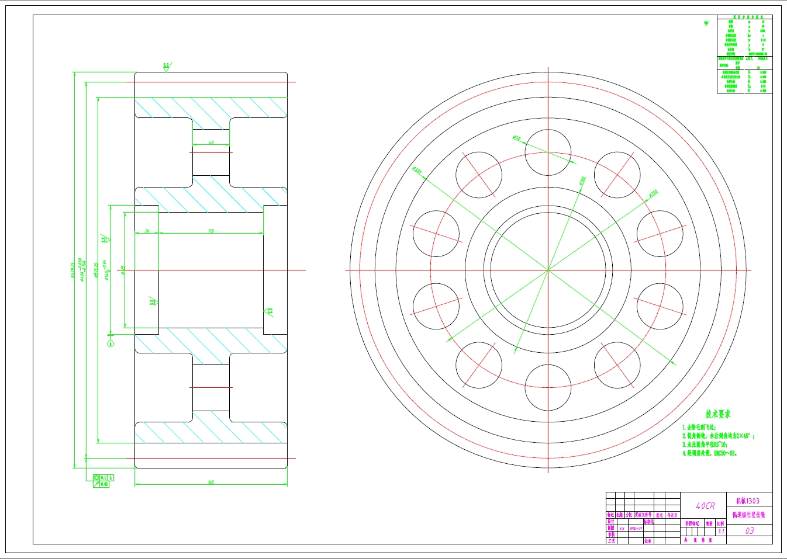
Task: Select the gear parameter table at top right
Action: (x=738, y=55)
